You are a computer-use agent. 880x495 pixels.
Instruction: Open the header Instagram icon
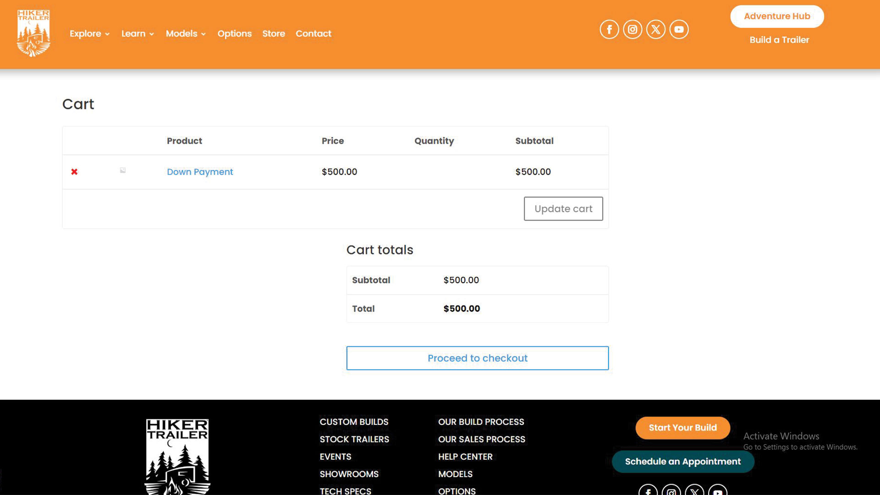click(x=632, y=29)
